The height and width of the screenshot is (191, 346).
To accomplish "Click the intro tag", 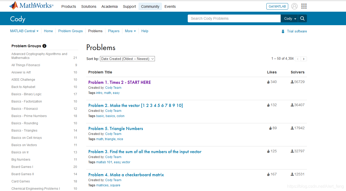I will (x=99, y=93).
